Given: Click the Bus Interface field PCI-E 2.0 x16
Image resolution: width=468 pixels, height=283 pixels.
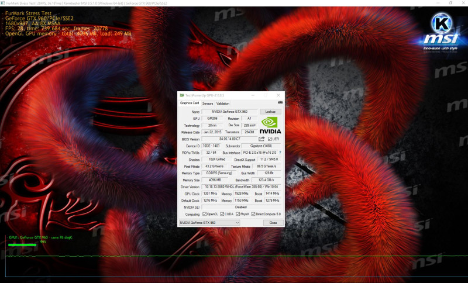Looking at the screenshot, I should (x=259, y=153).
